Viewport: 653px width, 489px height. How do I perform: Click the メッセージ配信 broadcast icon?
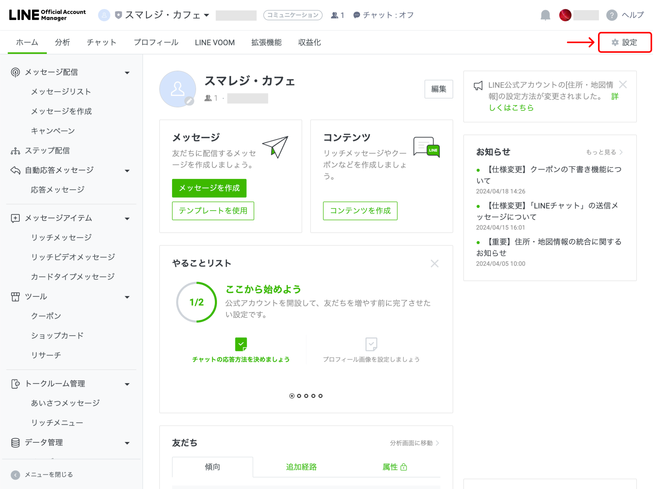15,72
